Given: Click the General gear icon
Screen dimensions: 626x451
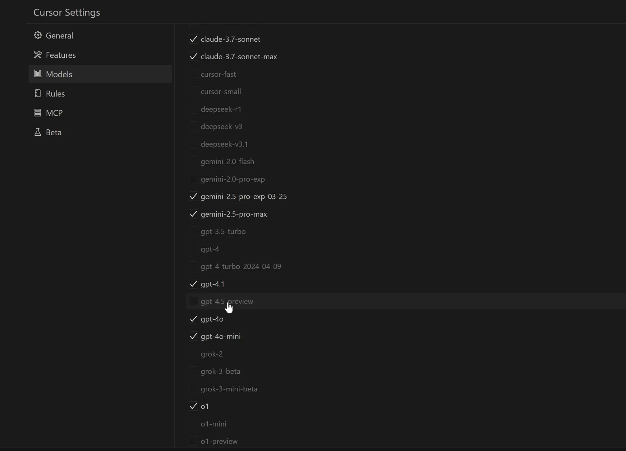Looking at the screenshot, I should tap(38, 35).
